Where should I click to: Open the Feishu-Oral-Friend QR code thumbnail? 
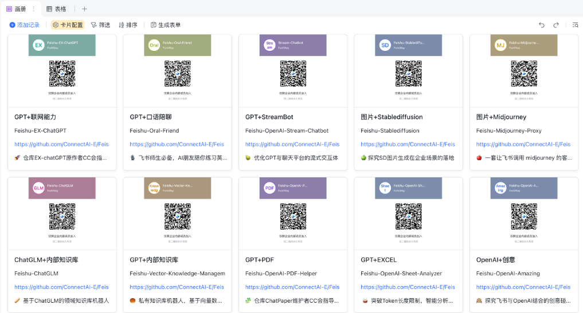coord(178,74)
